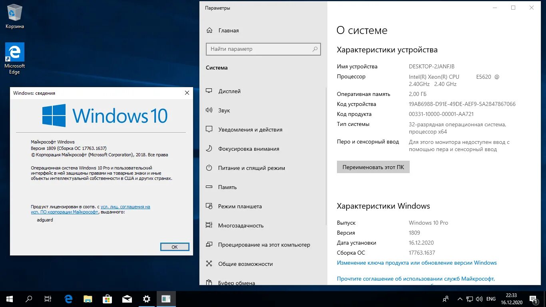
Task: Click the icon for Общие возможности
Action: point(209,264)
